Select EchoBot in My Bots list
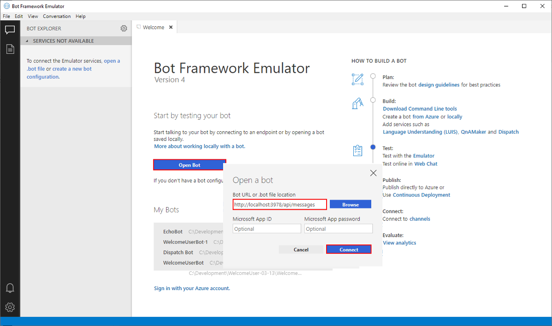 point(173,232)
